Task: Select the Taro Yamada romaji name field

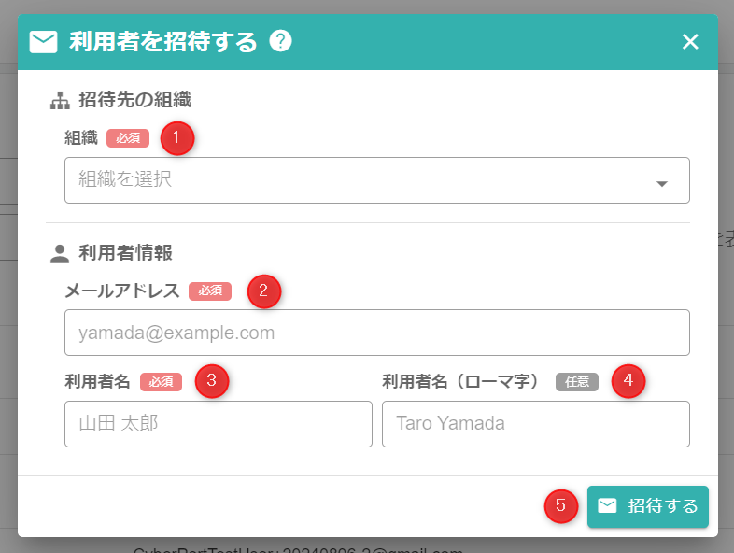Action: click(x=535, y=424)
